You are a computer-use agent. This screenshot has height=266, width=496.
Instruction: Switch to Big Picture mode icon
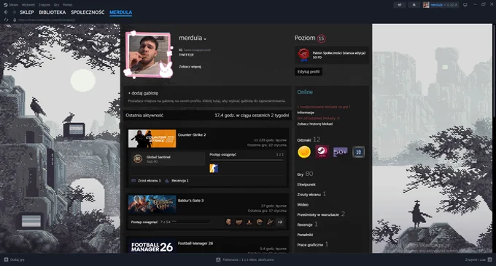coord(465,5)
